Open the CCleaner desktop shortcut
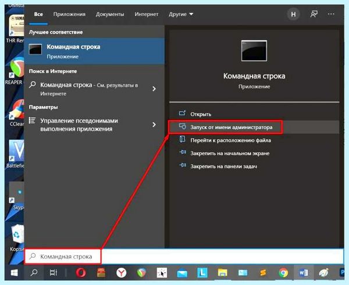The image size is (349, 285). (16, 113)
